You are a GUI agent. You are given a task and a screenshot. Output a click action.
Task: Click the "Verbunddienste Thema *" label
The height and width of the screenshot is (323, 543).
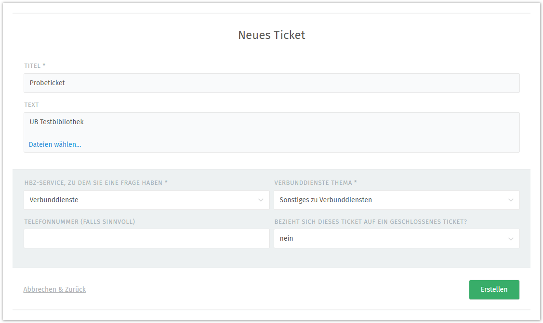coord(316,183)
